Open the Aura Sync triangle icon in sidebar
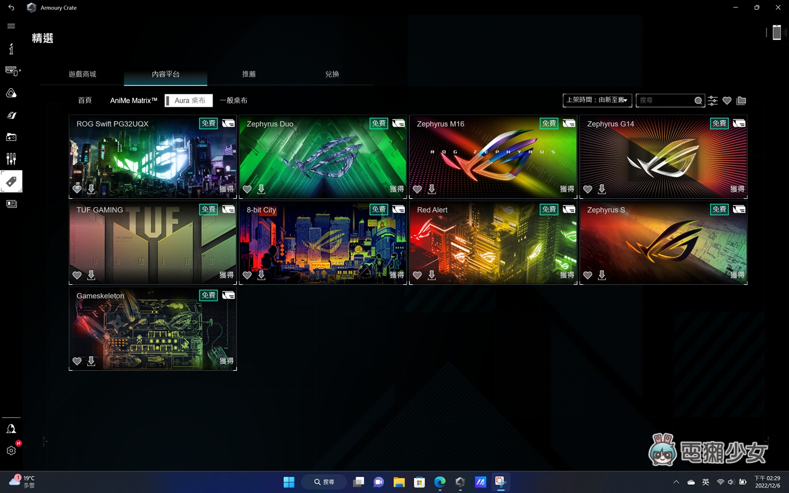The height and width of the screenshot is (493, 789). click(x=11, y=93)
